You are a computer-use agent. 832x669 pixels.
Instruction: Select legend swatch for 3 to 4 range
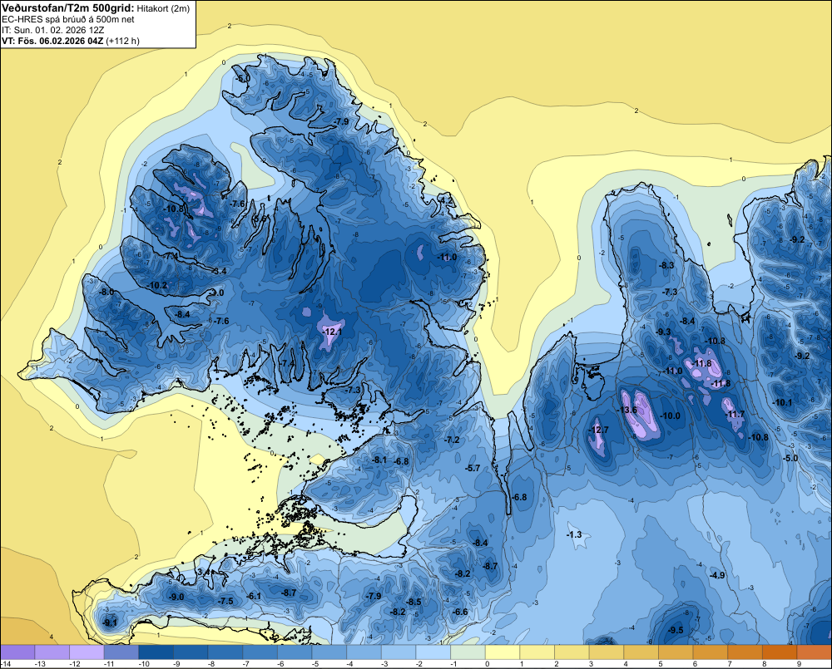[x=607, y=652]
